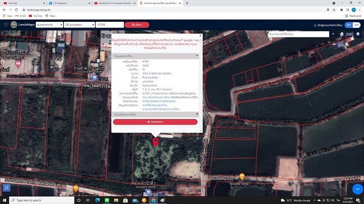The image size is (364, 204).
Task: Click the blue grocery store marker near the road
Action: [x=94, y=77]
